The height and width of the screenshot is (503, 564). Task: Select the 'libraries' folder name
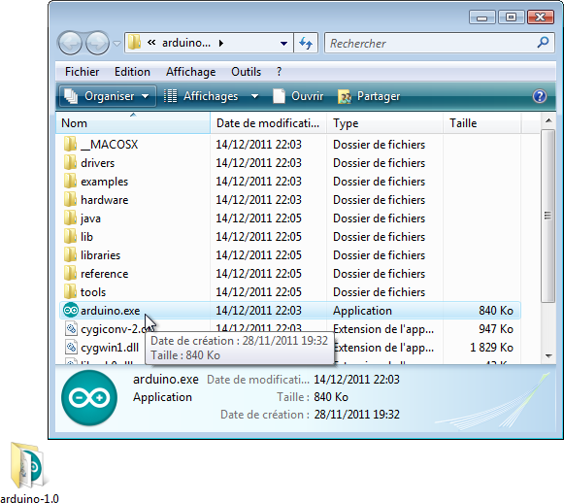(x=100, y=255)
